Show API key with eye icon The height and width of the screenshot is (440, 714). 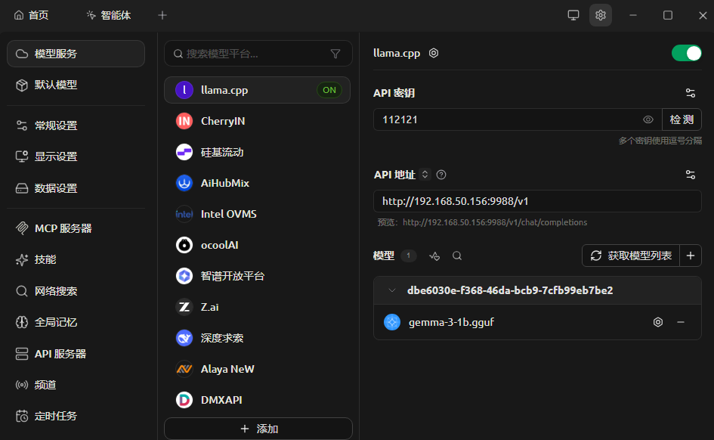pos(648,119)
